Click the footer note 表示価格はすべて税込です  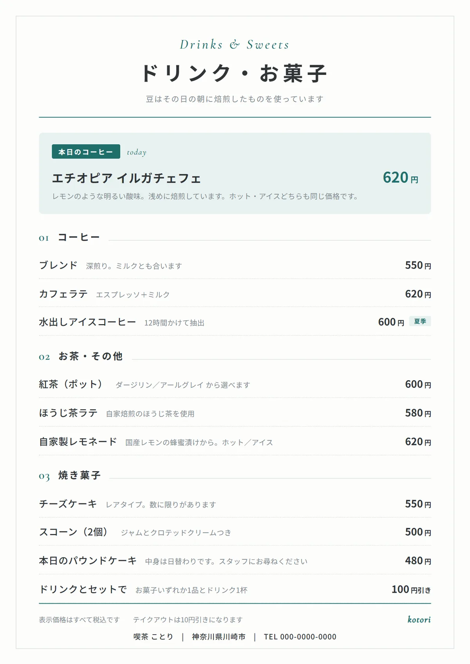(79, 620)
